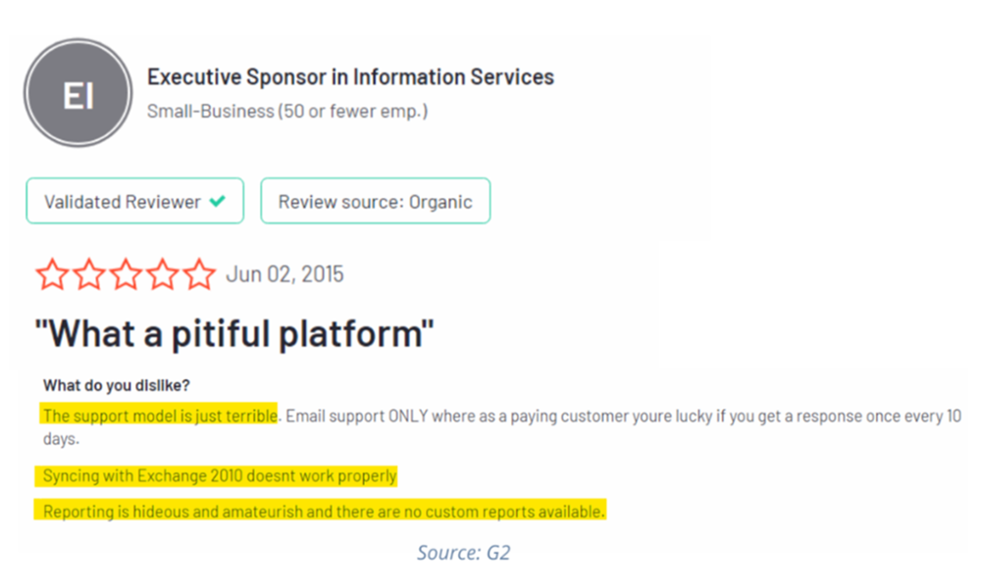Click the "What do you dislike?" heading
This screenshot has width=981, height=588.
coord(116,385)
